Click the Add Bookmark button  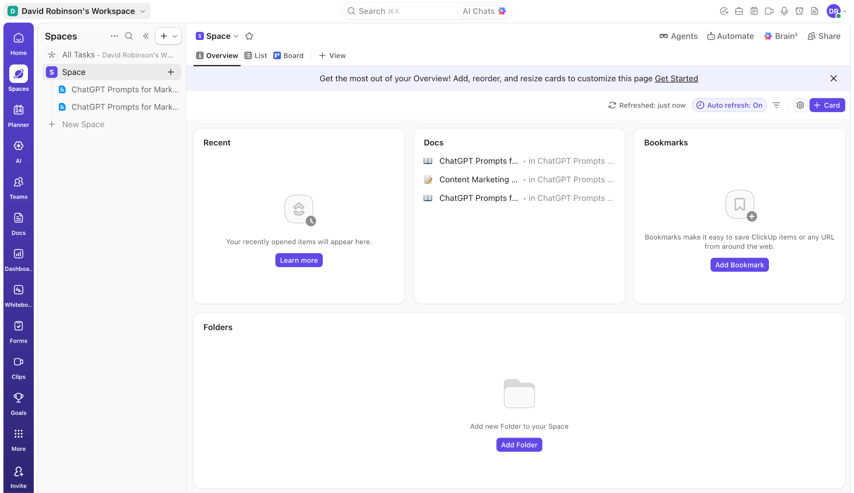click(739, 265)
